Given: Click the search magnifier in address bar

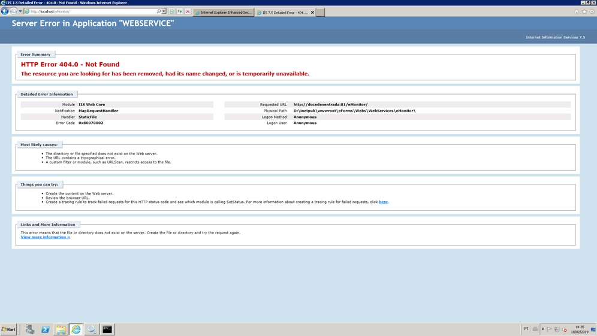Looking at the screenshot, I should [x=158, y=11].
